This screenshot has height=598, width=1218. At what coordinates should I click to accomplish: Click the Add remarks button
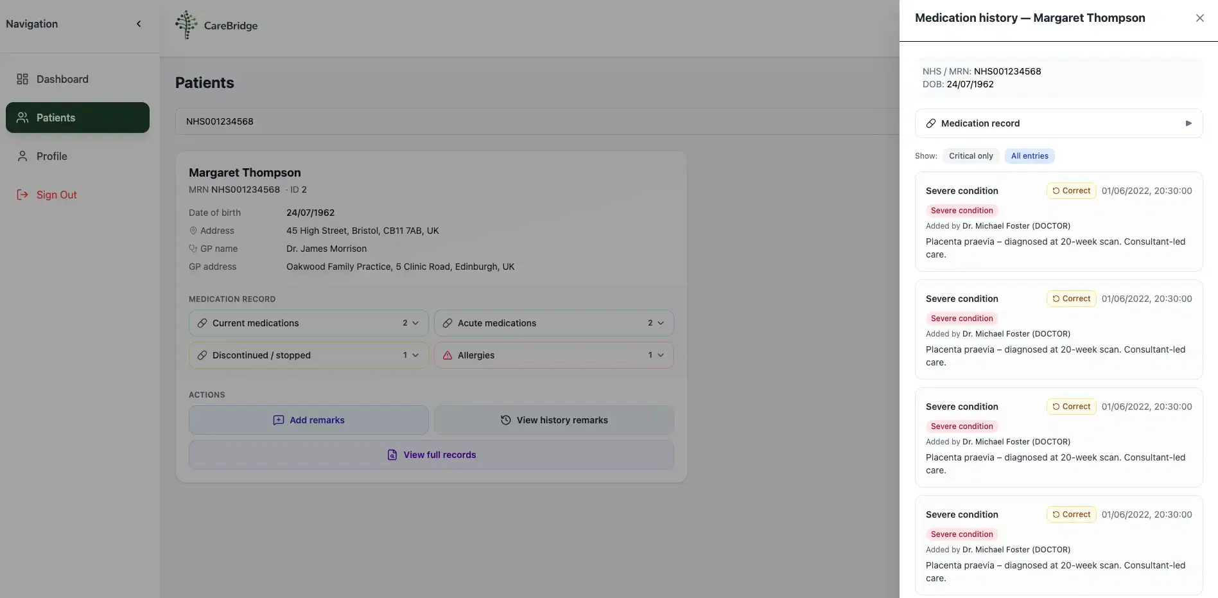click(x=308, y=420)
